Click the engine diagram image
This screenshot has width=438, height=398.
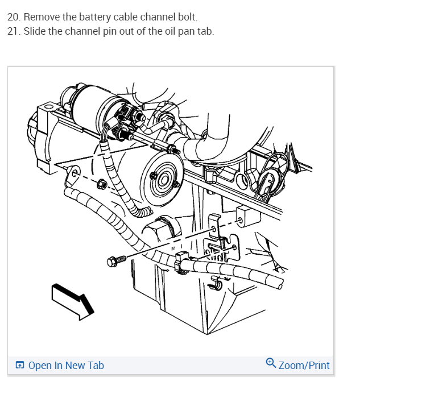point(171,212)
